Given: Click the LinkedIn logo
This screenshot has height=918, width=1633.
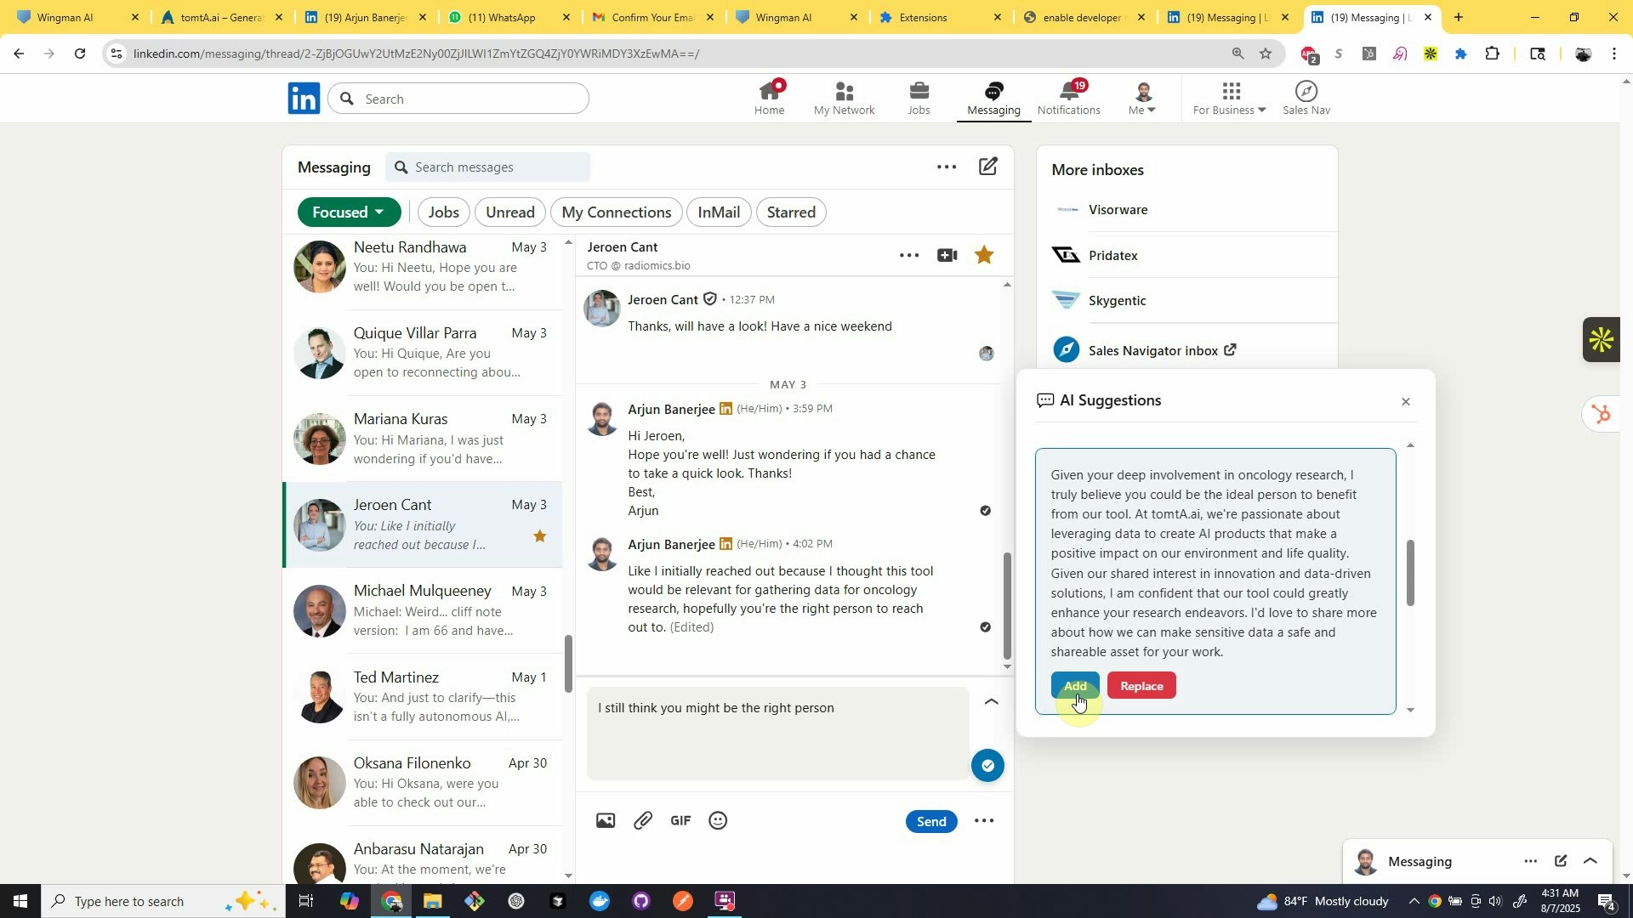Looking at the screenshot, I should (304, 99).
